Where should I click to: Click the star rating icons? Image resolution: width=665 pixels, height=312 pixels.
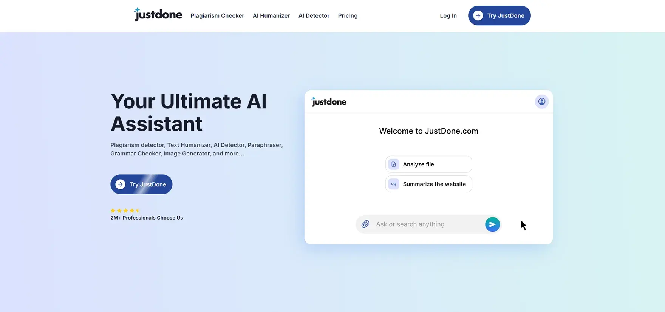(125, 211)
